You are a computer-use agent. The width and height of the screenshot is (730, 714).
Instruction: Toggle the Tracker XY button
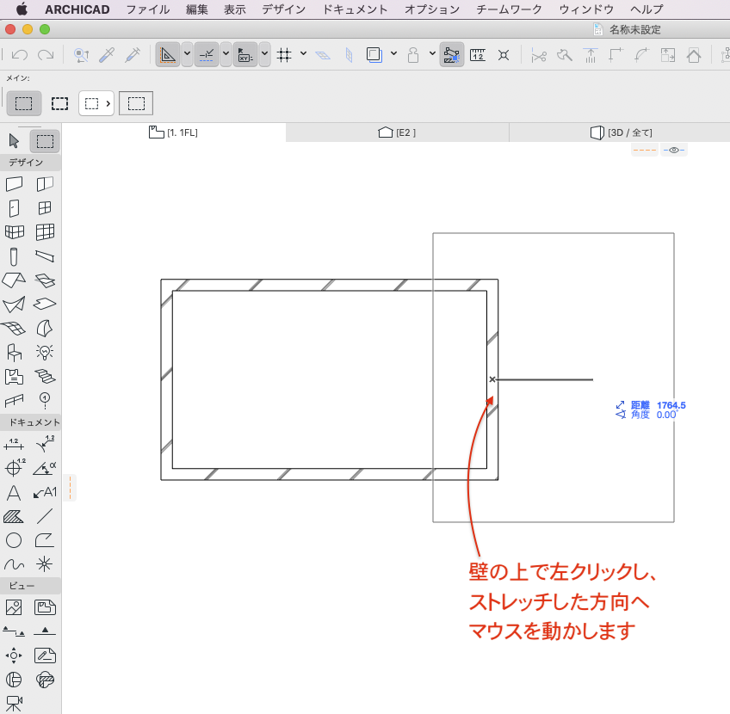[x=244, y=54]
